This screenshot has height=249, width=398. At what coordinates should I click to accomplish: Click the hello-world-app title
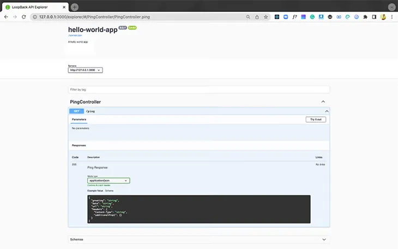93,29
